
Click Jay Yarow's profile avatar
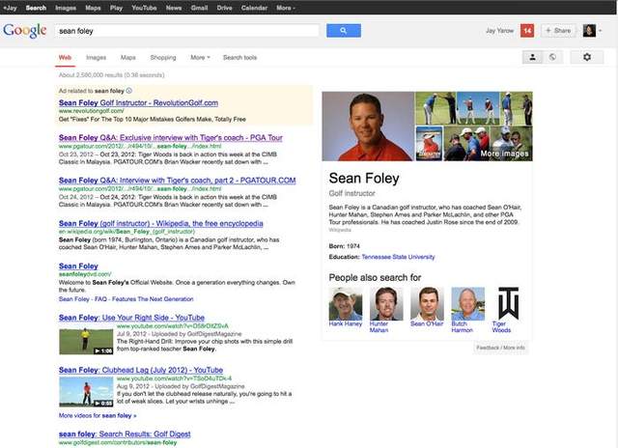click(x=588, y=31)
